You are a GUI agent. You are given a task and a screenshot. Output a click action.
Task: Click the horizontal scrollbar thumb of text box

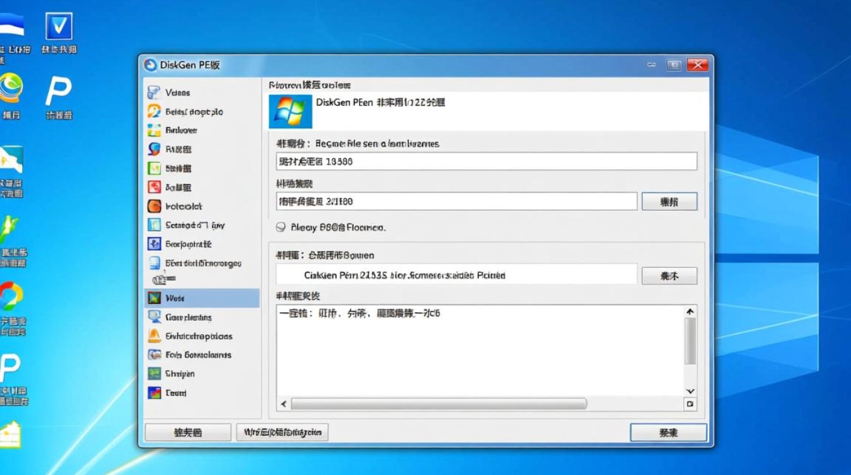pos(438,403)
